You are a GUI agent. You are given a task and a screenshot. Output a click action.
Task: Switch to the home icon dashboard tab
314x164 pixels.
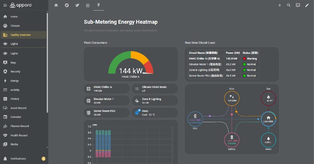[56, 5]
